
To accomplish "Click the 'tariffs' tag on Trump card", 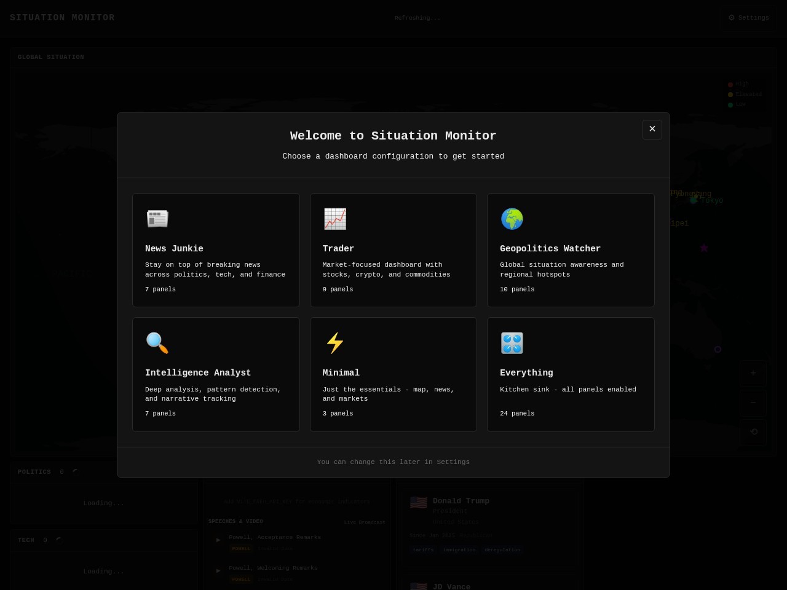I will point(423,549).
